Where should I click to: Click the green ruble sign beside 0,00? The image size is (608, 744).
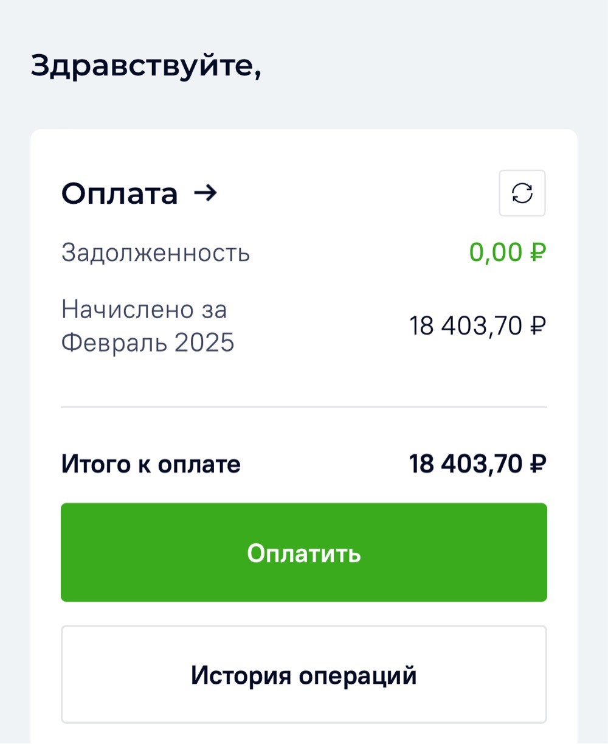tap(537, 252)
